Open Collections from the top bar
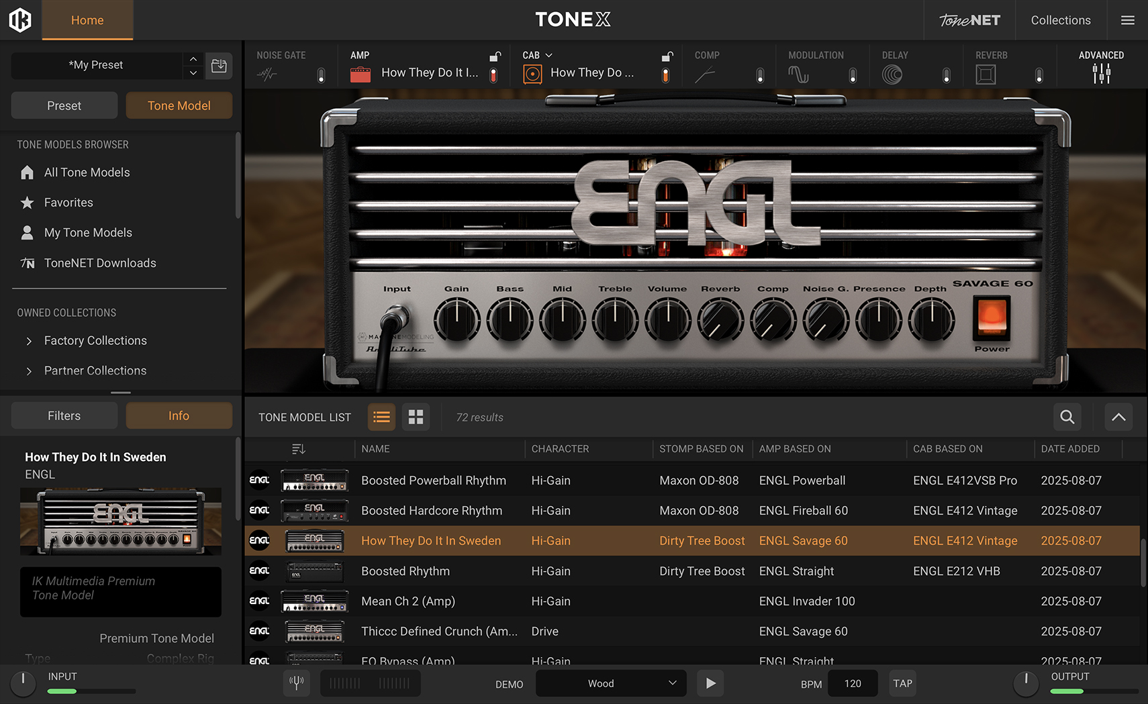 tap(1060, 20)
